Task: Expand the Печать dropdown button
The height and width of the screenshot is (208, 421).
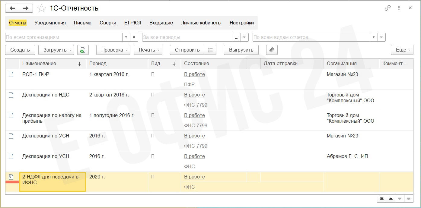Action: click(x=148, y=50)
